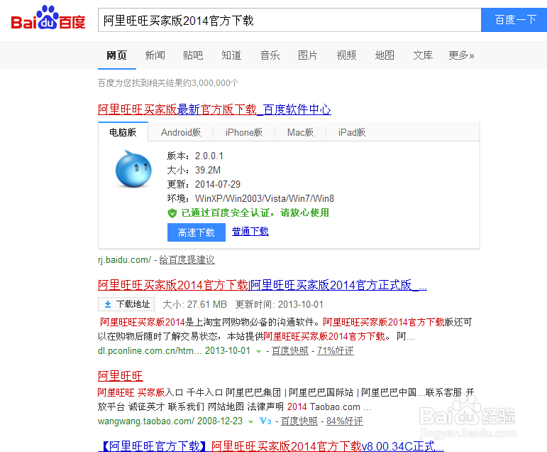The height and width of the screenshot is (452, 547).
Task: Switch to the 图片 tab
Action: coord(308,55)
